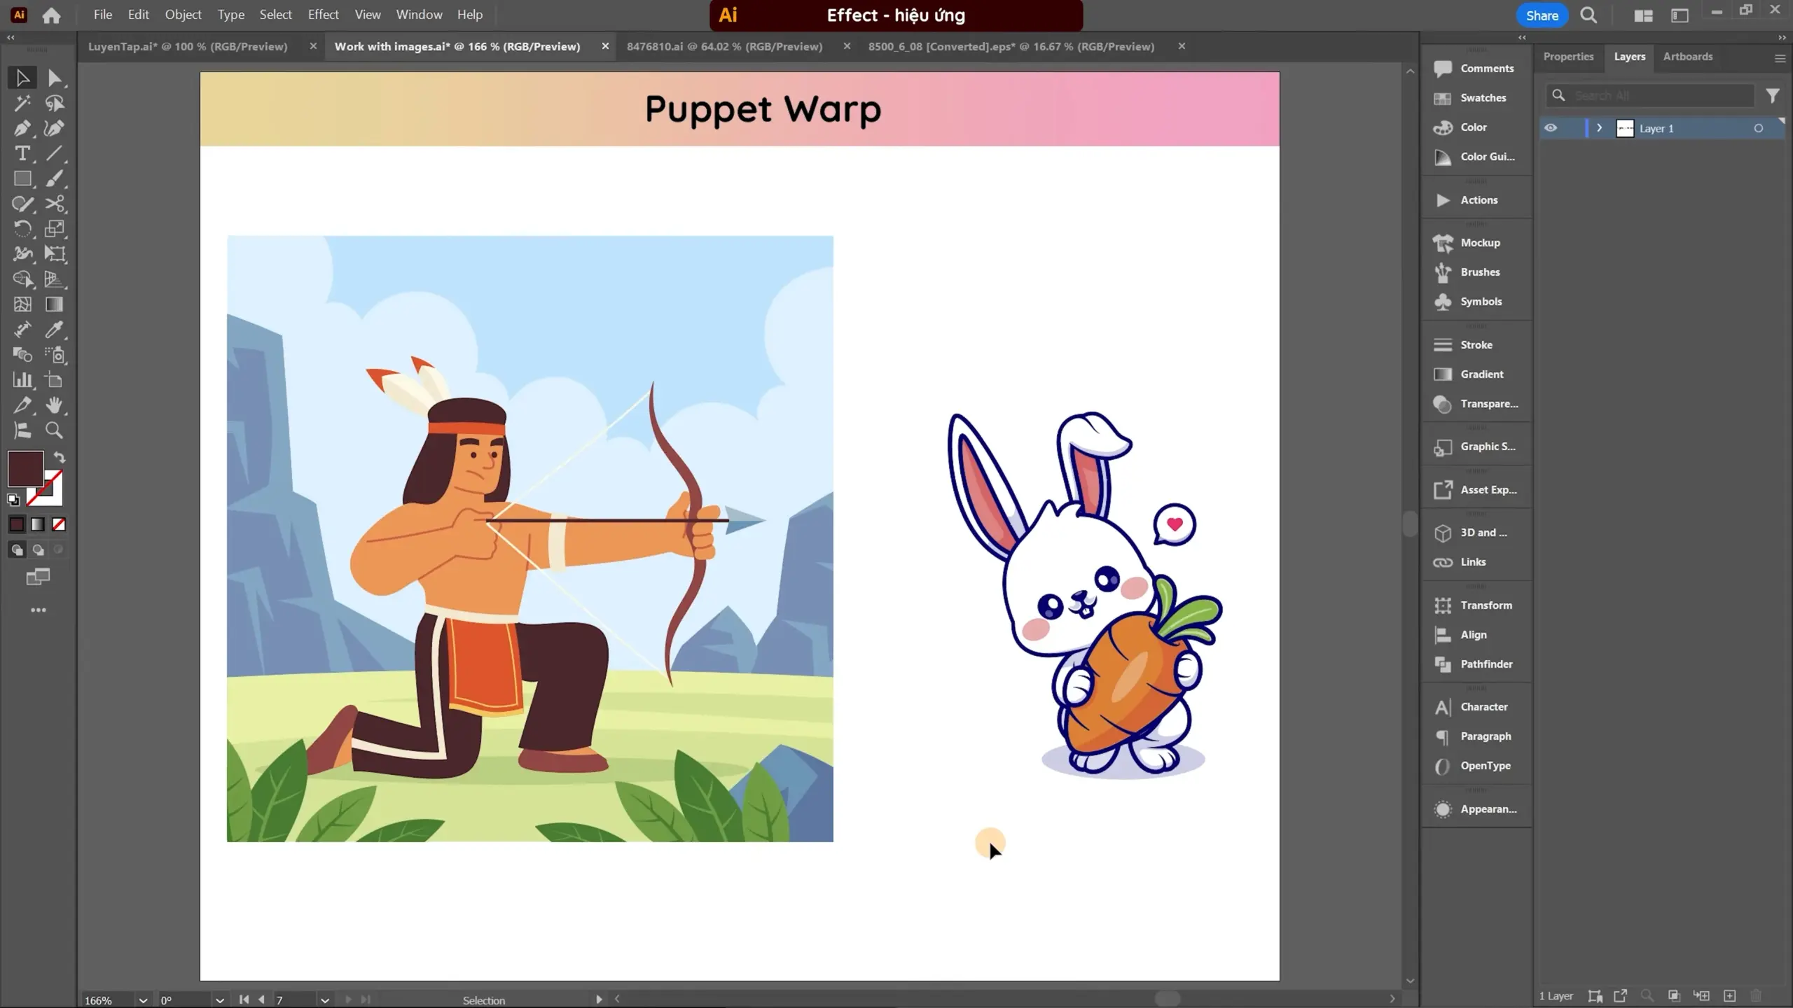Select the Line Segment tool
This screenshot has height=1008, width=1793.
click(55, 153)
